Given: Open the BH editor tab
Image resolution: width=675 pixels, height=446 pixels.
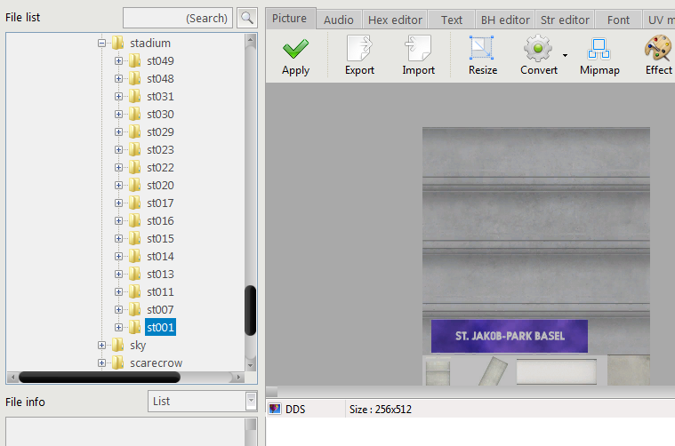Looking at the screenshot, I should (x=505, y=20).
